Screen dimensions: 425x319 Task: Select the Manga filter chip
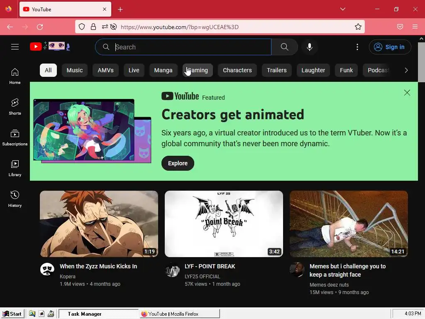(163, 70)
